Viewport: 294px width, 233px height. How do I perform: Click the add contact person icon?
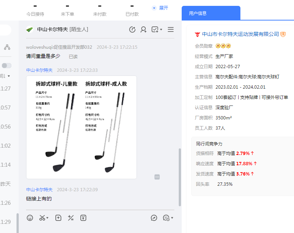144,30
